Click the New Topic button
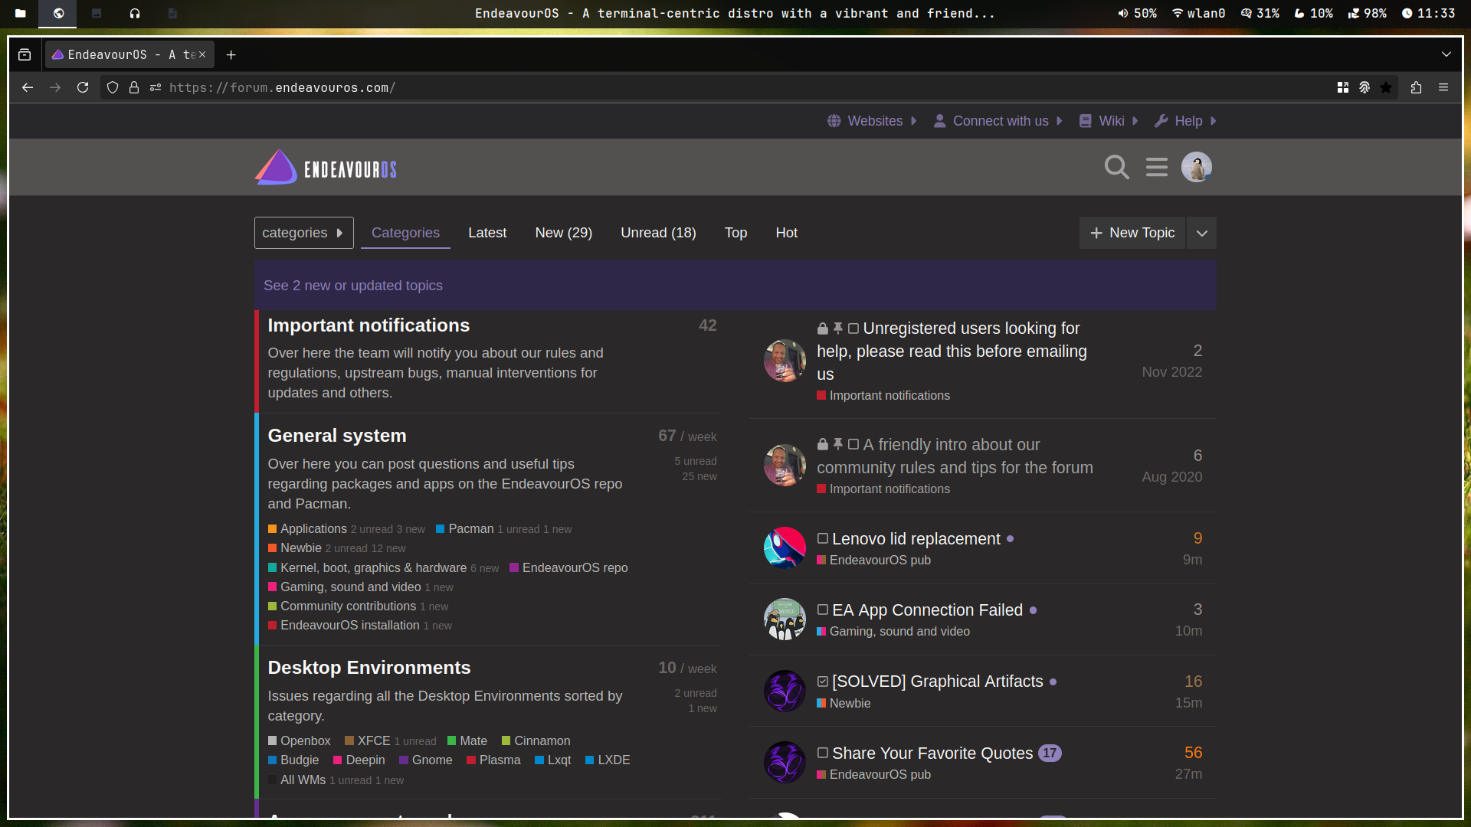Viewport: 1471px width, 827px height. [1132, 233]
